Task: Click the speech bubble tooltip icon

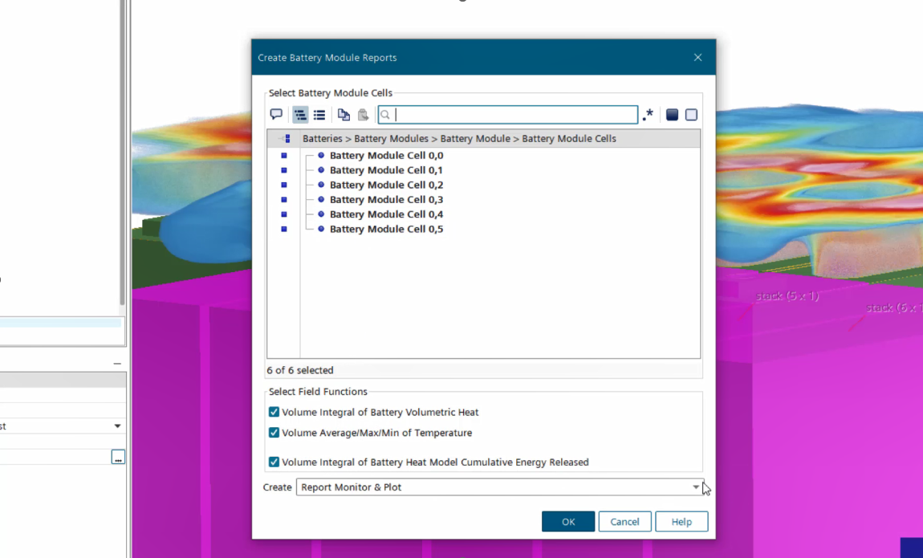Action: click(276, 114)
